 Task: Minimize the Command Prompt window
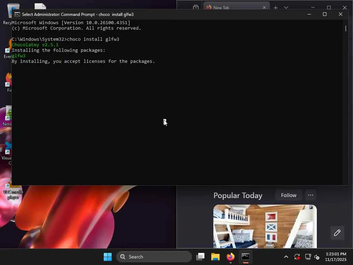(x=309, y=14)
